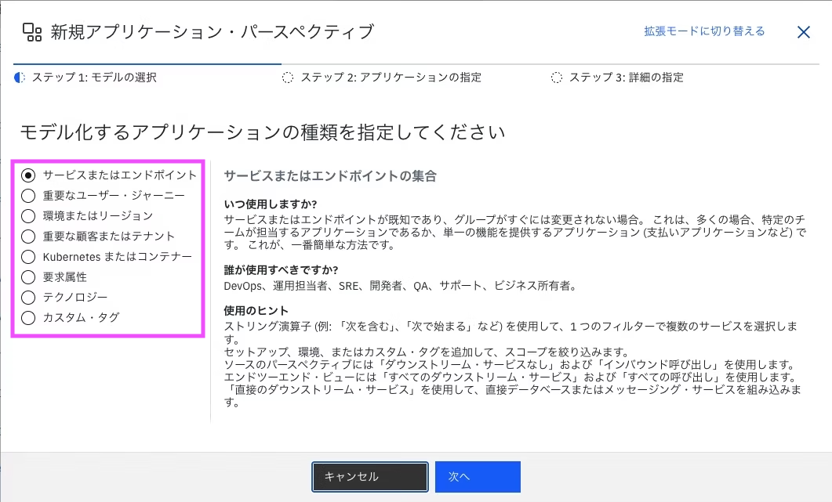The image size is (832, 502).
Task: Click the サービスまたはエンドポイントの集合 description heading
Action: coord(330,176)
